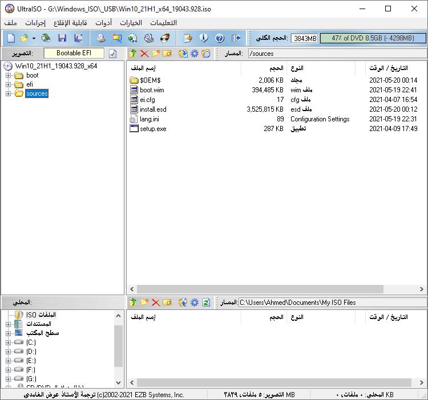Click the make CD/DVD image drive icon
This screenshot has height=400, width=428.
101,38
